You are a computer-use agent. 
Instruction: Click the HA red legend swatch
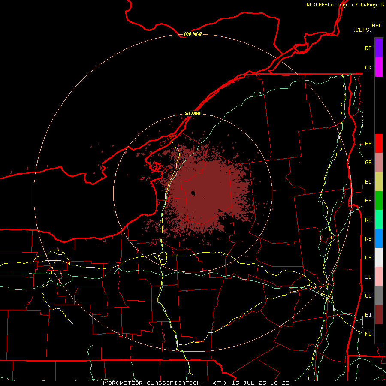[x=379, y=143]
